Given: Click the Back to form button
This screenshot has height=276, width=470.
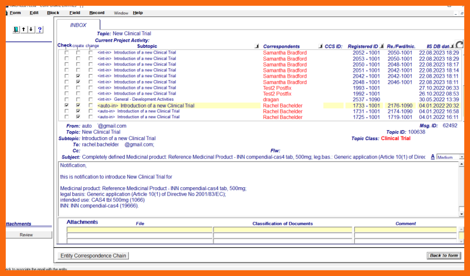Looking at the screenshot, I should pos(444,255).
